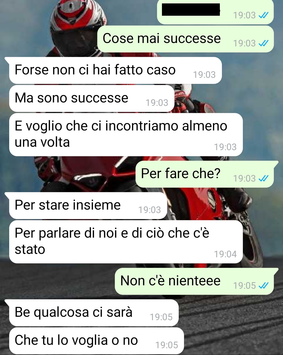Select the 'Per parlare di noi' message
The height and width of the screenshot is (355, 283).
[x=126, y=242]
